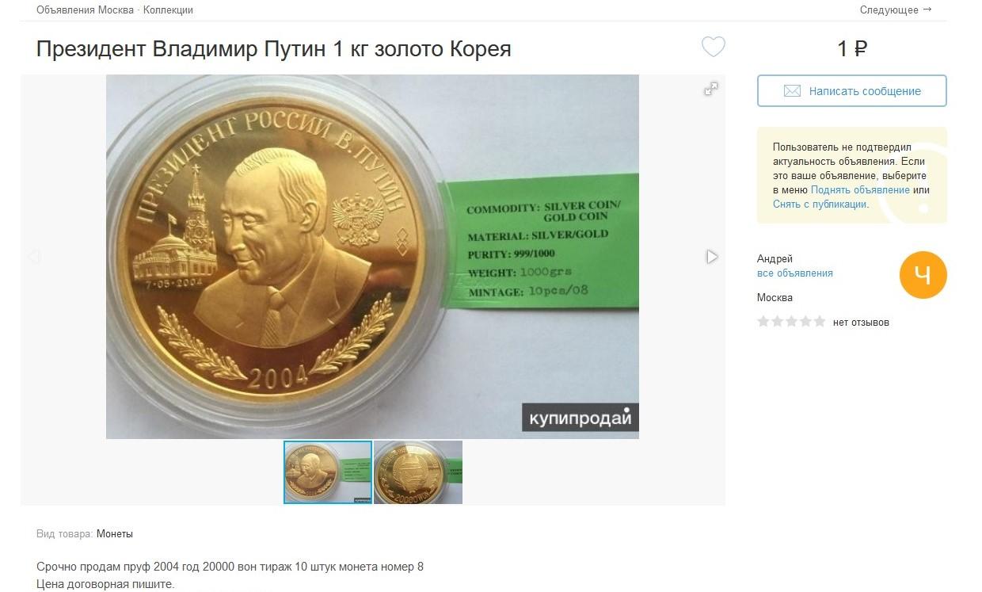Open Объявления Москва breadcrumb
982x592 pixels.
pyautogui.click(x=85, y=10)
